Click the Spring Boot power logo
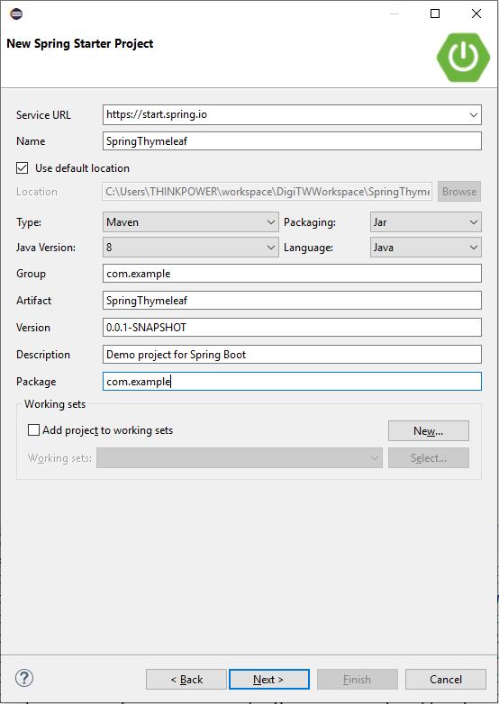Viewport: 499px width, 704px height. point(463,57)
